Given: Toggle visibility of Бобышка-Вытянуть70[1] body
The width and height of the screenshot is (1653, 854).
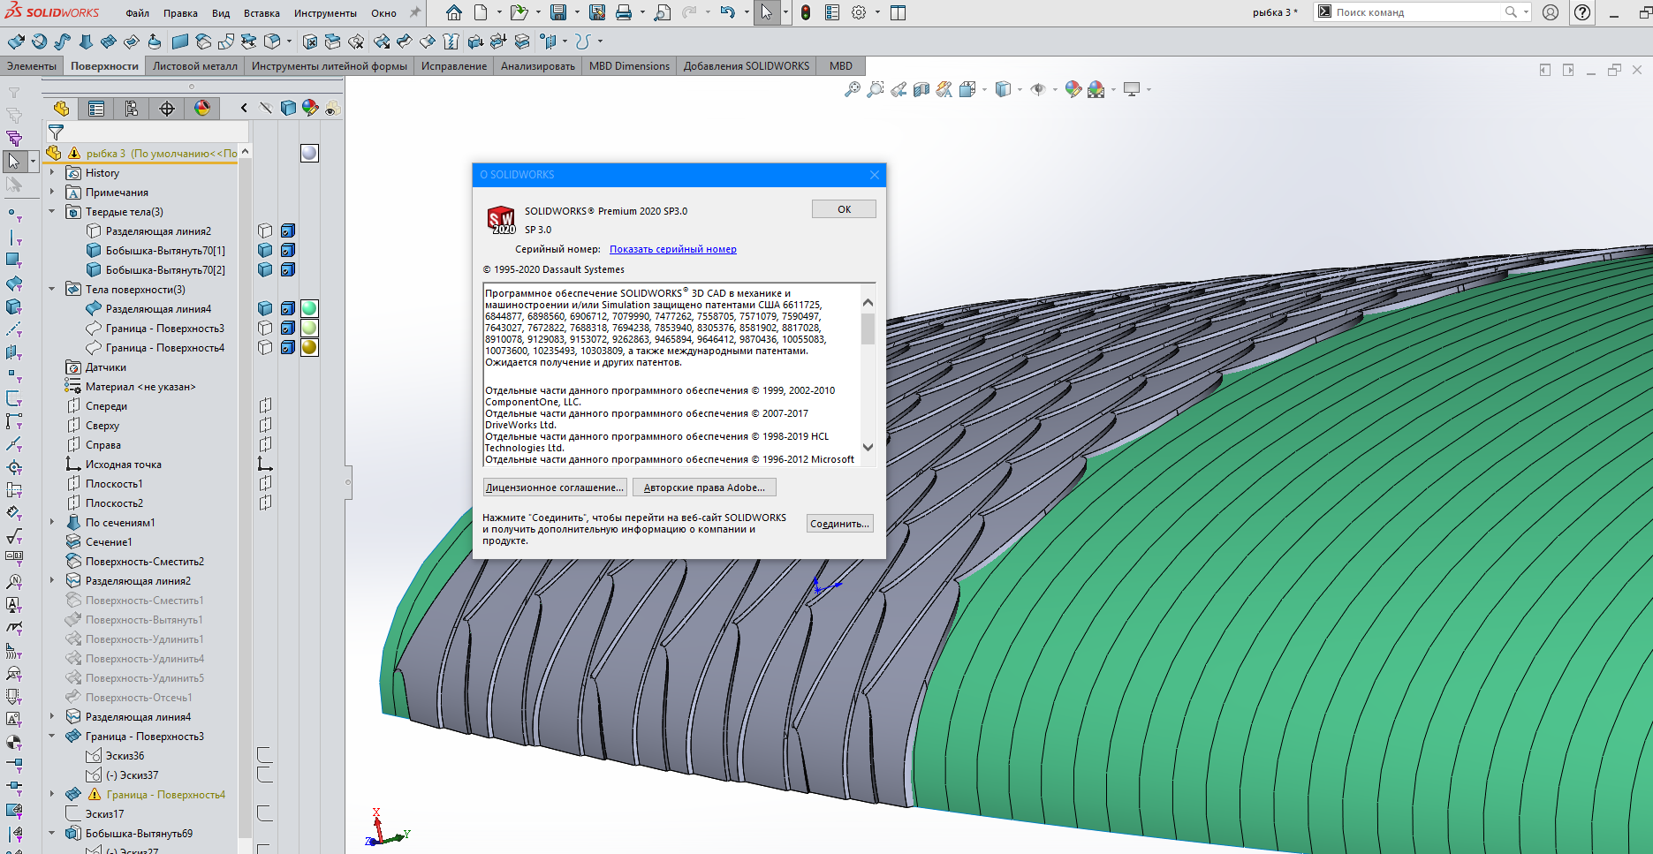Looking at the screenshot, I should click(265, 250).
